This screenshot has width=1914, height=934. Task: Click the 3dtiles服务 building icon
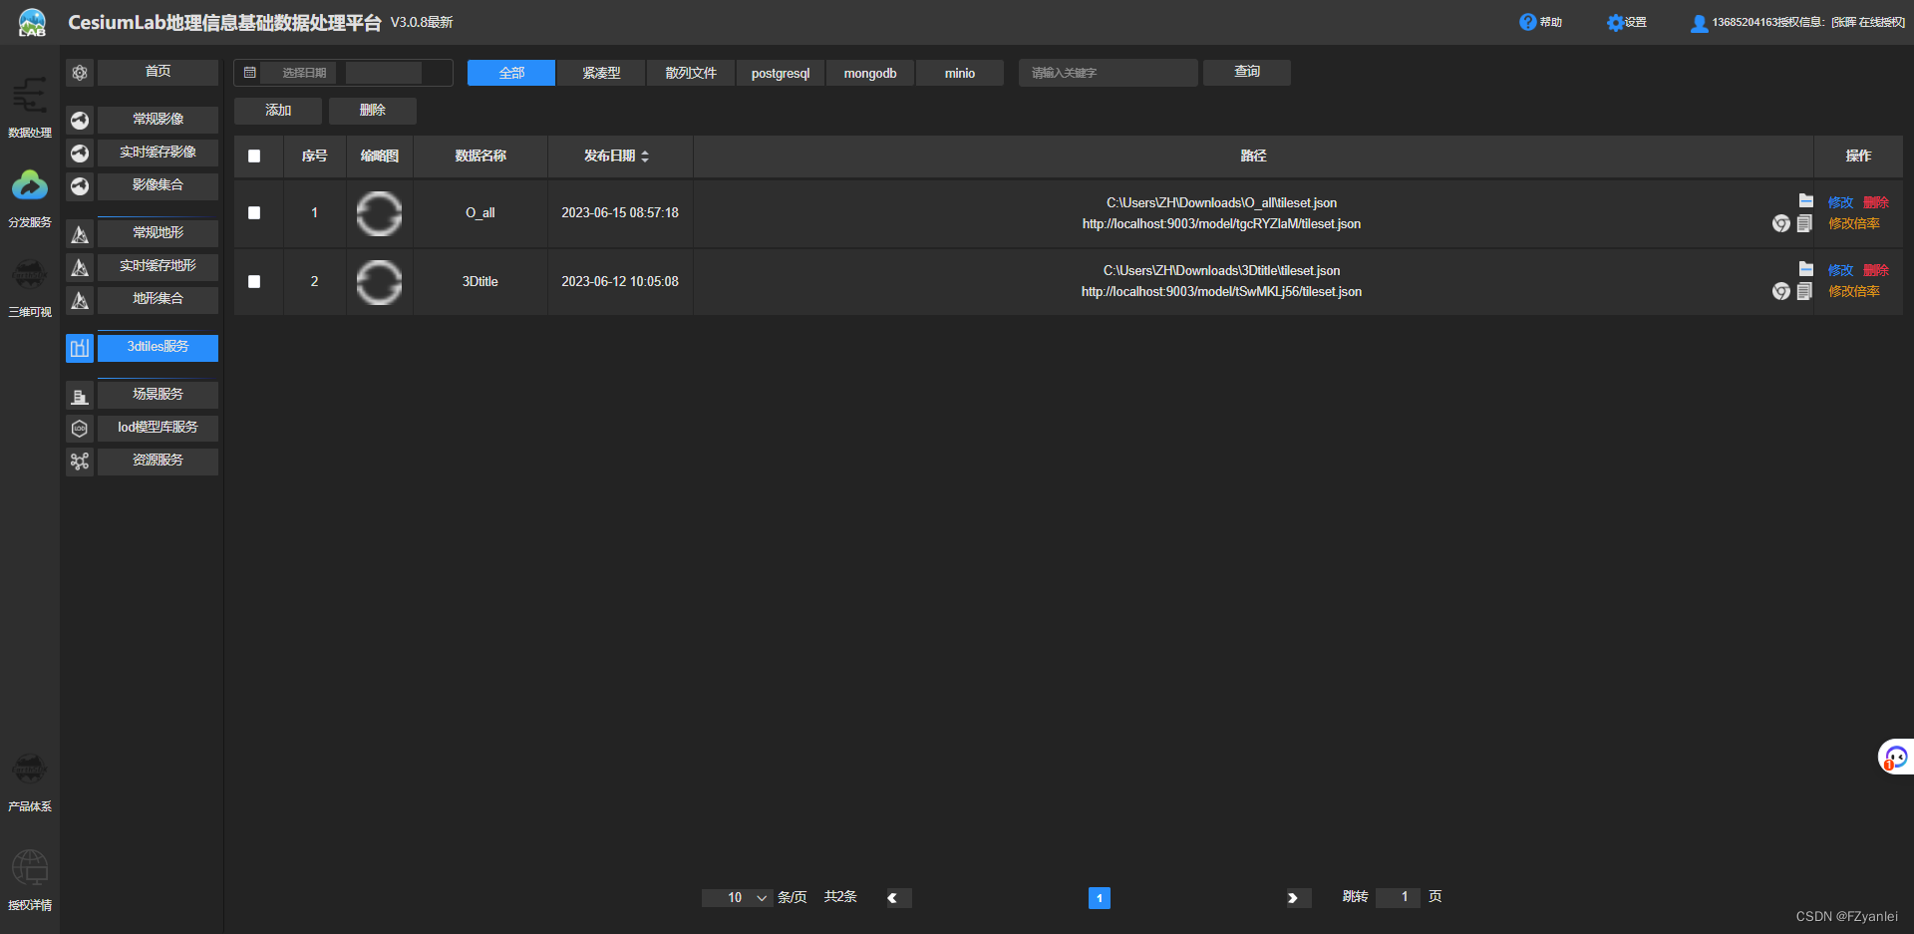pos(80,348)
